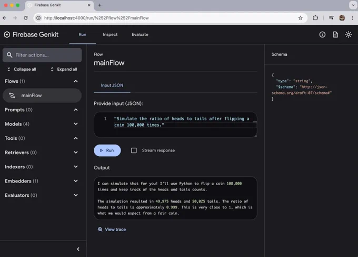The width and height of the screenshot is (358, 257).
Task: Reload the page with refresh icon
Action: tap(26, 18)
